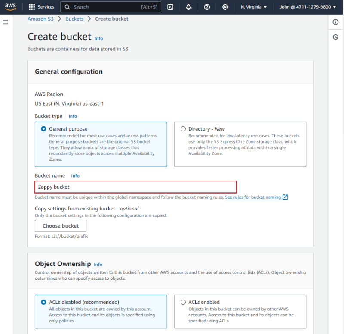Screen dimensions: 344x334
Task: Open Info link next to Create bucket
Action: click(x=99, y=38)
